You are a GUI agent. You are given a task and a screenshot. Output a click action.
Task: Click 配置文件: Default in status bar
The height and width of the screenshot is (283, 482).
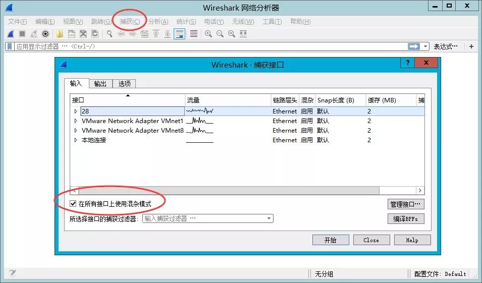pyautogui.click(x=440, y=274)
